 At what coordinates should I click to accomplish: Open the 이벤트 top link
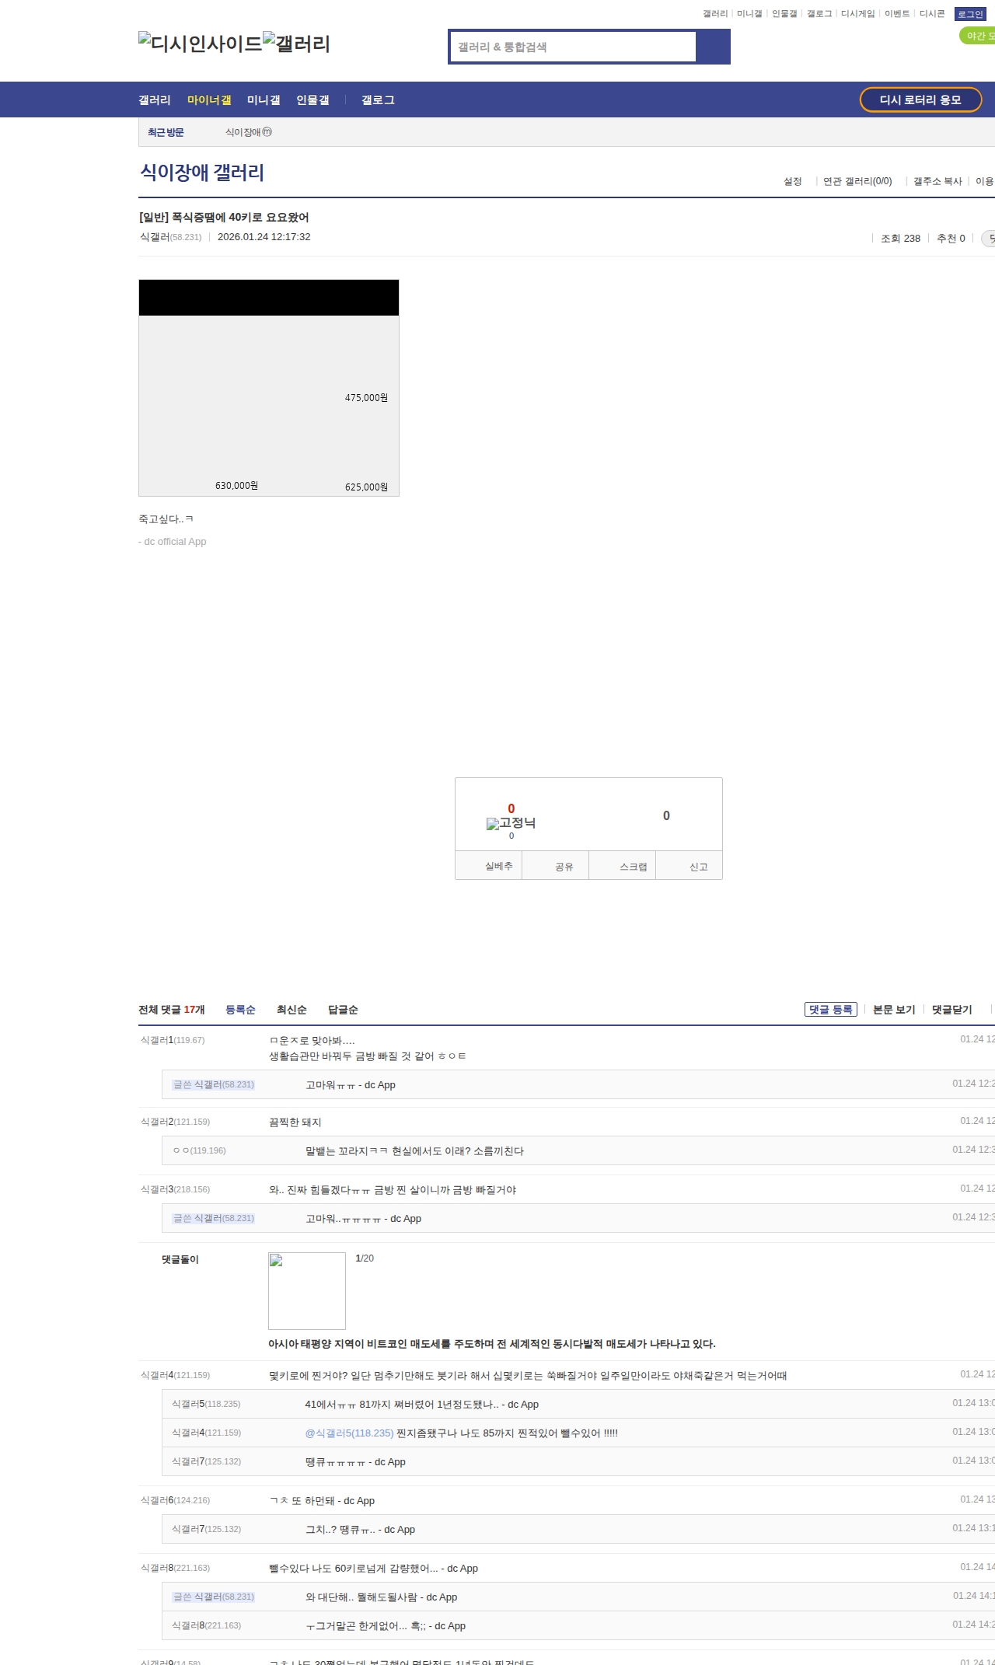tap(897, 14)
